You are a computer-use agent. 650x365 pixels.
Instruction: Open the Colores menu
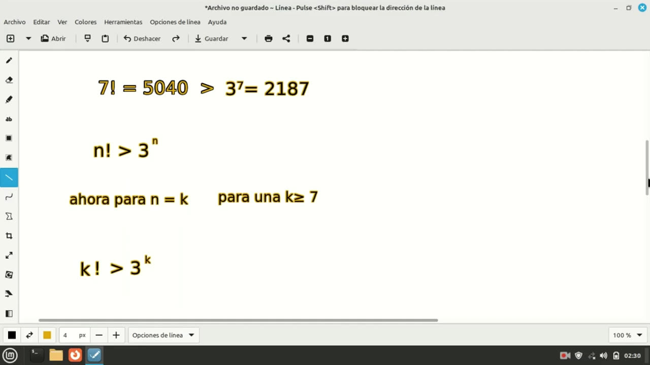tap(86, 22)
